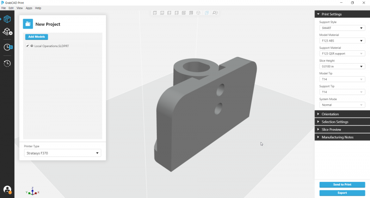This screenshot has height=198, width=370.
Task: Open the Model Tip T14 dropdown
Action: click(x=342, y=79)
